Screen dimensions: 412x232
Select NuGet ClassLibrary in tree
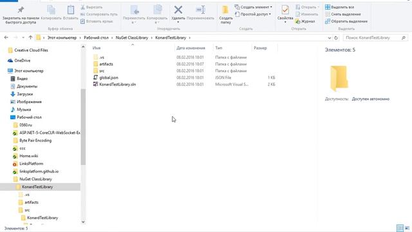click(35, 179)
